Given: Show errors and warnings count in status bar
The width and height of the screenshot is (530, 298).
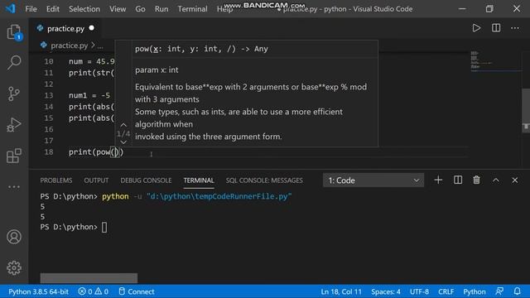Looking at the screenshot, I should tap(94, 291).
